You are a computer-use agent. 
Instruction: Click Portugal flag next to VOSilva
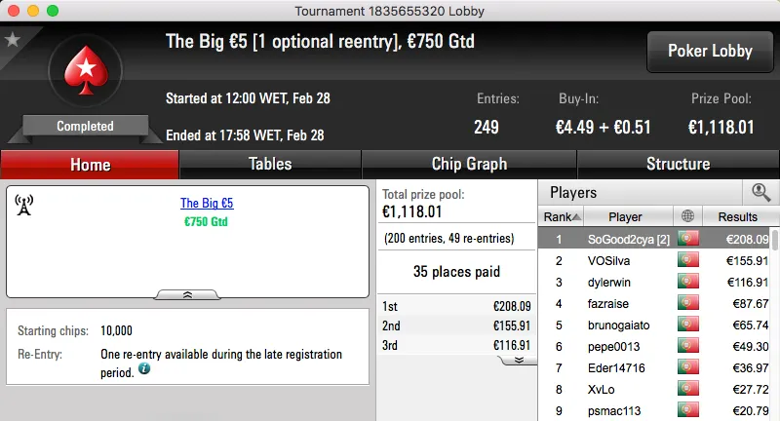tap(689, 260)
